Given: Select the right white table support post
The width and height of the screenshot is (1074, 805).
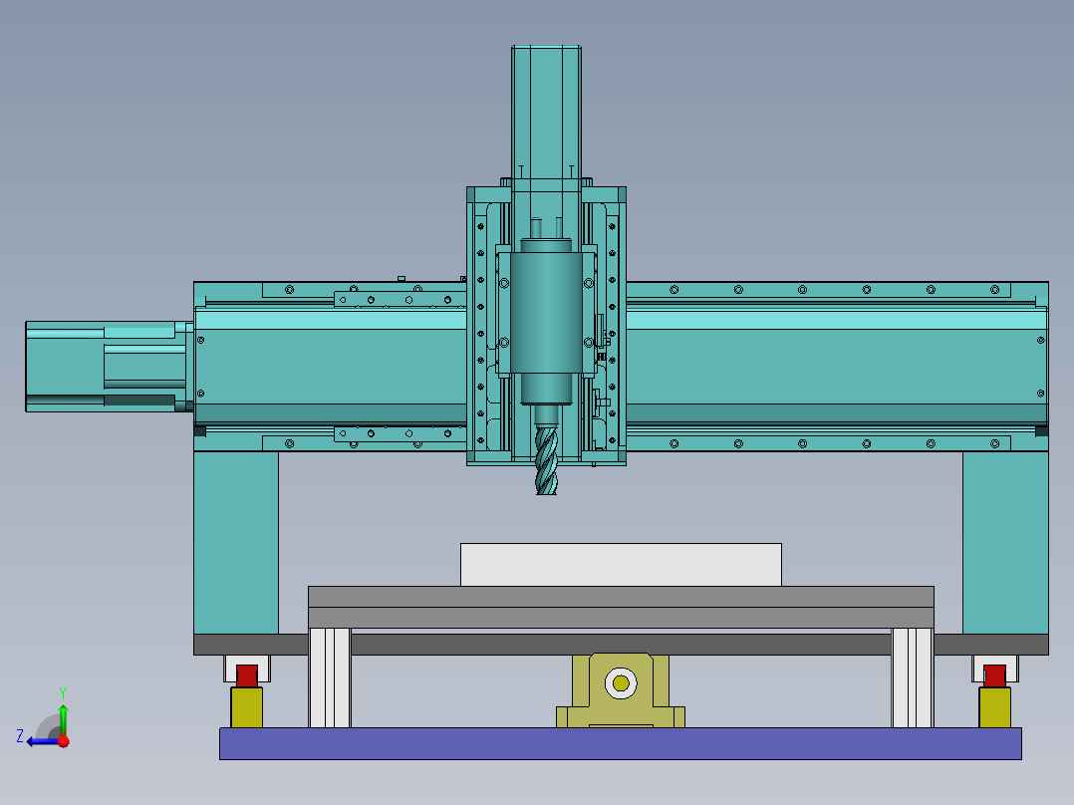Looking at the screenshot, I should (912, 677).
